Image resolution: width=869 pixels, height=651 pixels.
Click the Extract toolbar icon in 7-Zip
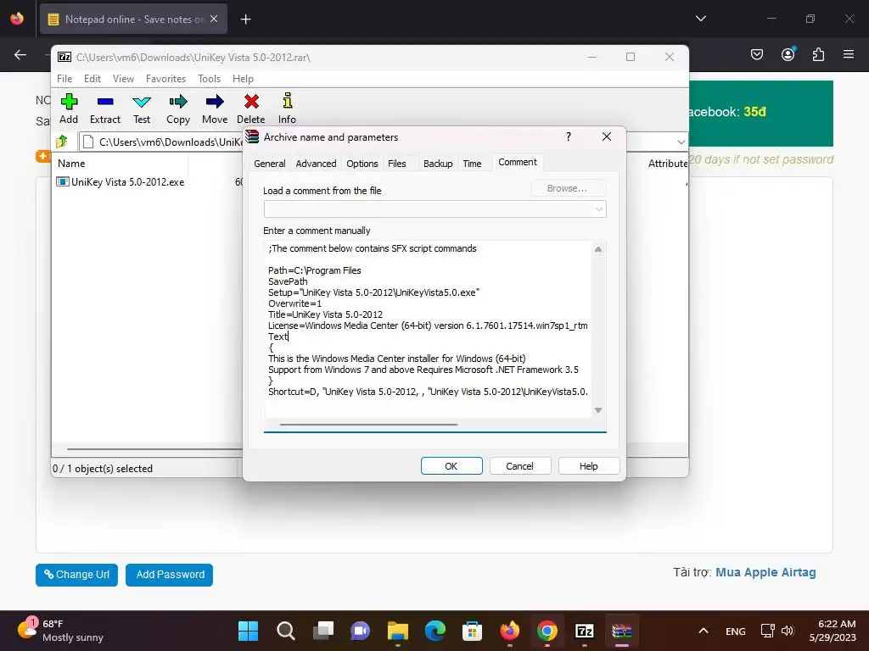(104, 108)
